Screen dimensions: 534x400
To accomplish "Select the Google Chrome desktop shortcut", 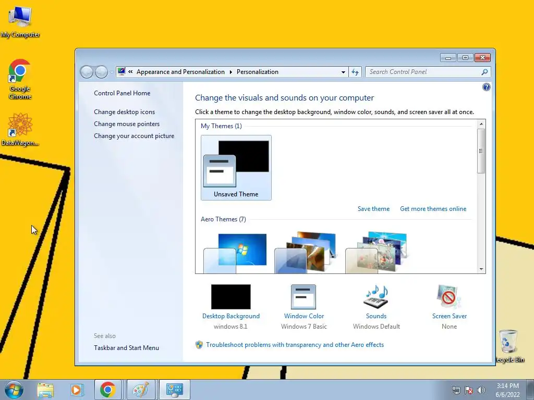I will click(20, 79).
